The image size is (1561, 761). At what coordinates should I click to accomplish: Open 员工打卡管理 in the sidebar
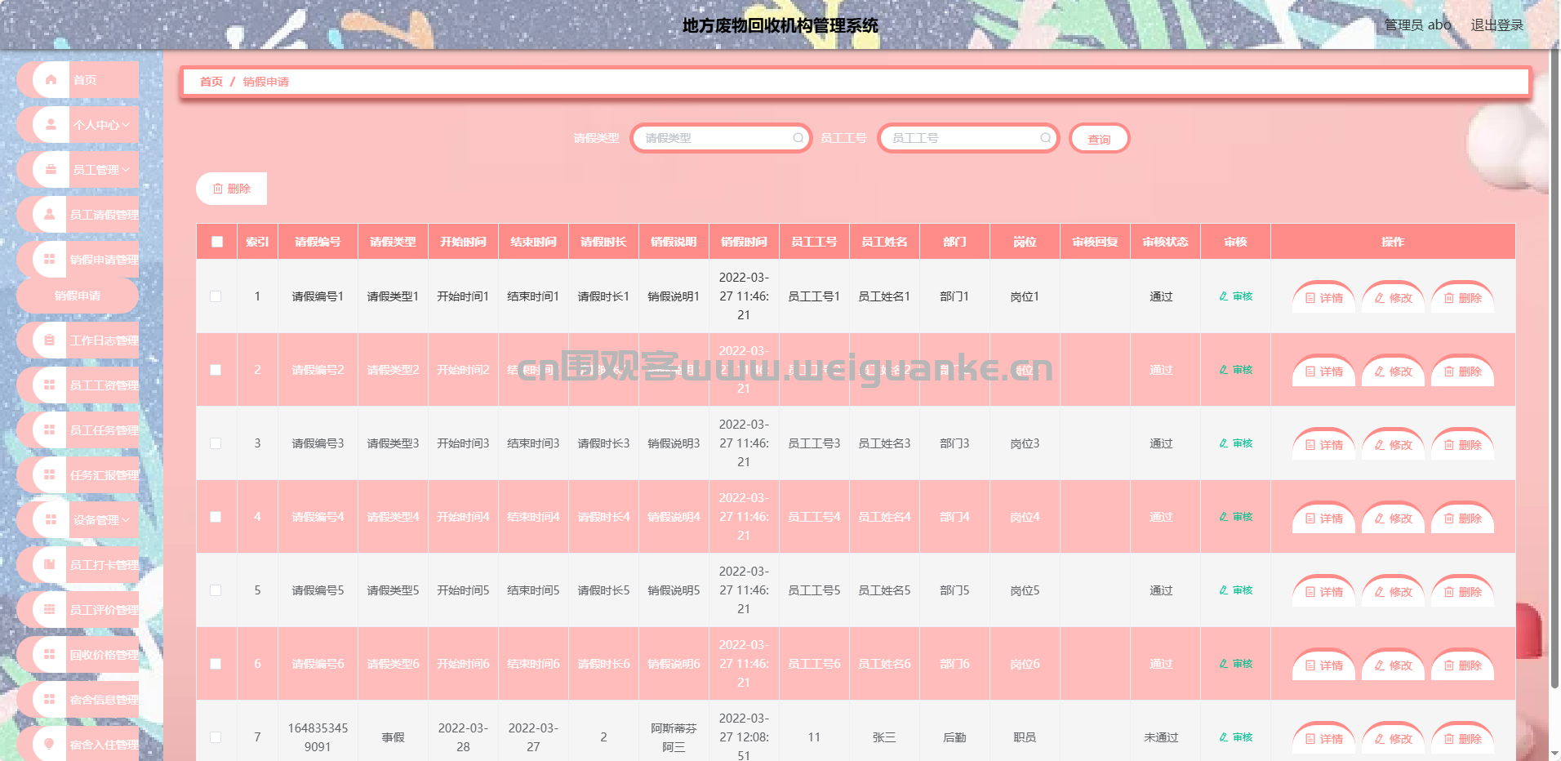[103, 565]
